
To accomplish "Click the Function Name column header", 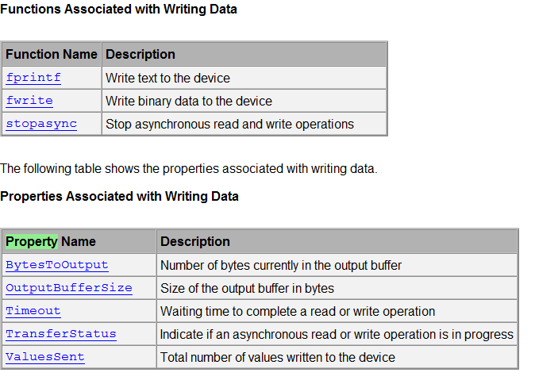I will (52, 54).
